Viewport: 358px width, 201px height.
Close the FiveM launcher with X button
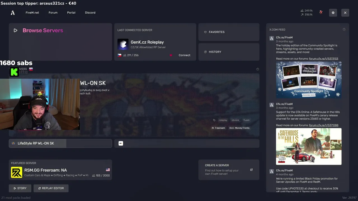[x=345, y=13]
